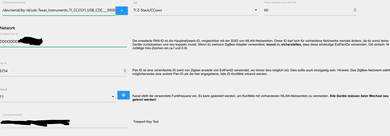Screen dimensions: 390x136
Task: Select the TI Z-Stack/CCxxxx adapter type field
Action: pos(192,10)
